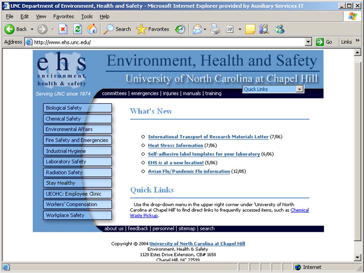Click the emergencies navigation link
The height and width of the screenshot is (273, 364).
coord(144,93)
